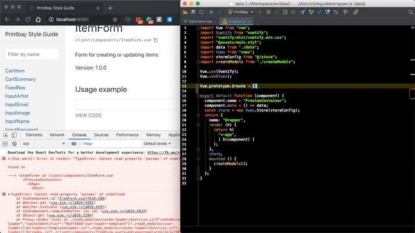Screen dimensions: 415x233
Task: Open a new browser tab
Action: click(x=110, y=8)
